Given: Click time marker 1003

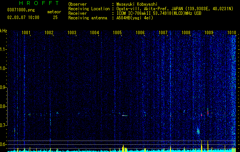Looking at the screenshot, I should (x=72, y=32).
